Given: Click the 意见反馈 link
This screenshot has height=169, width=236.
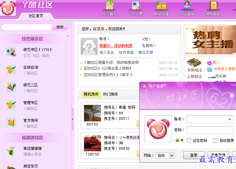Looking at the screenshot, I should [146, 52].
